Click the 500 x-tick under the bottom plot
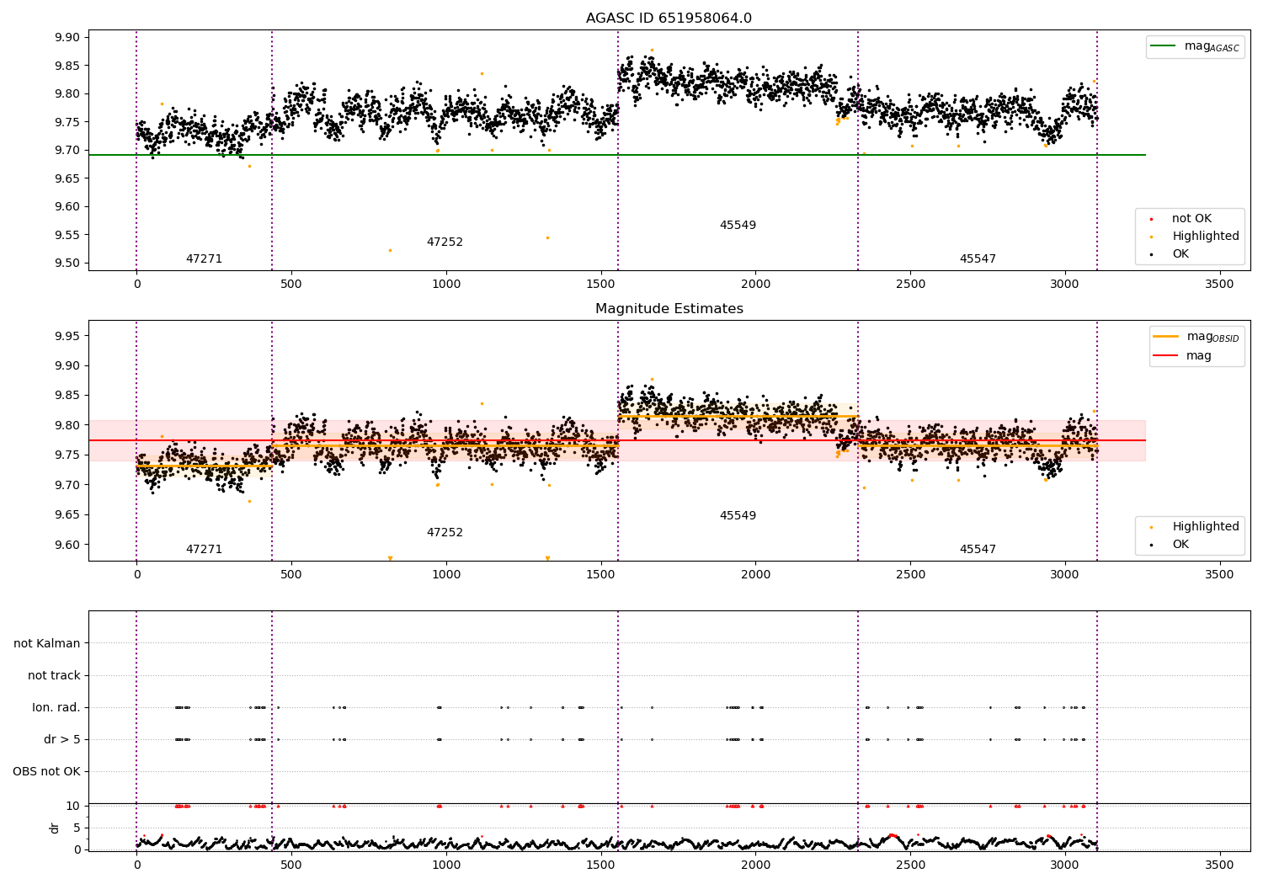1263x884 pixels. coord(291,865)
